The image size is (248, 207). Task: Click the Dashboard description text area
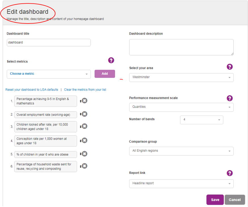[x=181, y=47]
